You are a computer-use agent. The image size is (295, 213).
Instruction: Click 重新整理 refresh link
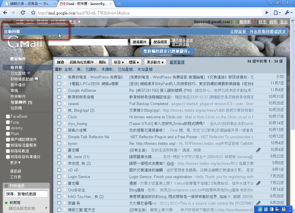[177, 62]
